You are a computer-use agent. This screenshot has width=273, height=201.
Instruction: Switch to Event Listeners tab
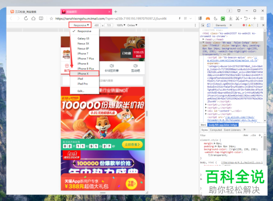[233, 130]
